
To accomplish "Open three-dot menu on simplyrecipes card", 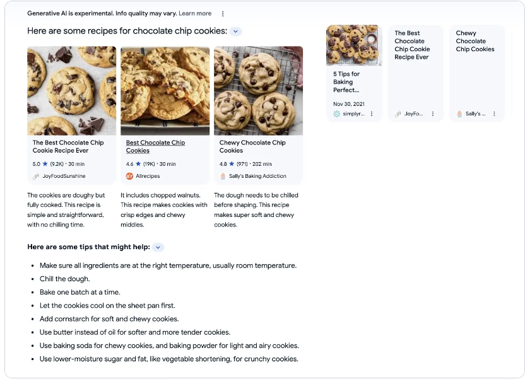I will tap(372, 114).
